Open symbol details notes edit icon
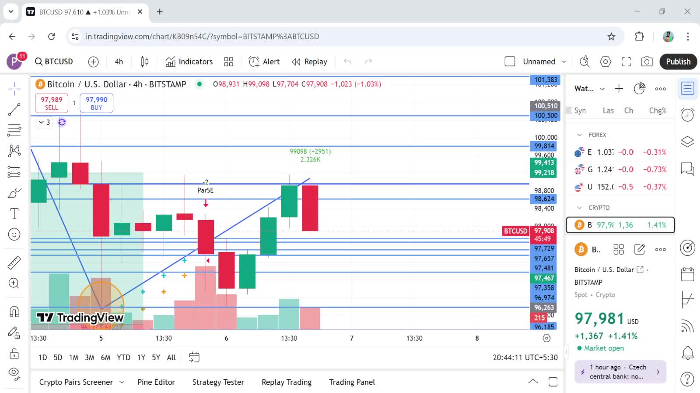This screenshot has width=700, height=393. coord(640,249)
